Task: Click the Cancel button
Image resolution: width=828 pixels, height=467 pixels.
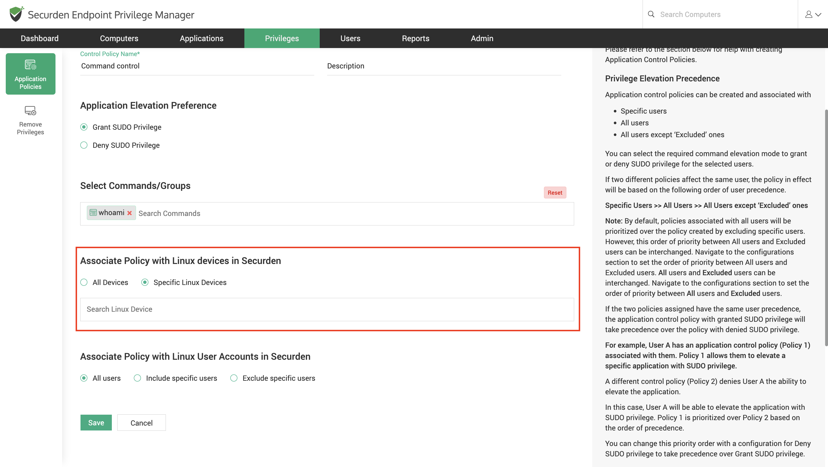Action: coord(141,423)
